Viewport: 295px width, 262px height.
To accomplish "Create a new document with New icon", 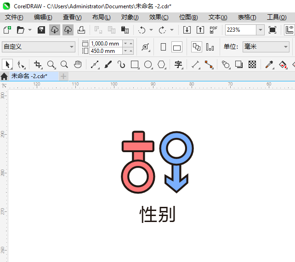I will pyautogui.click(x=7, y=30).
